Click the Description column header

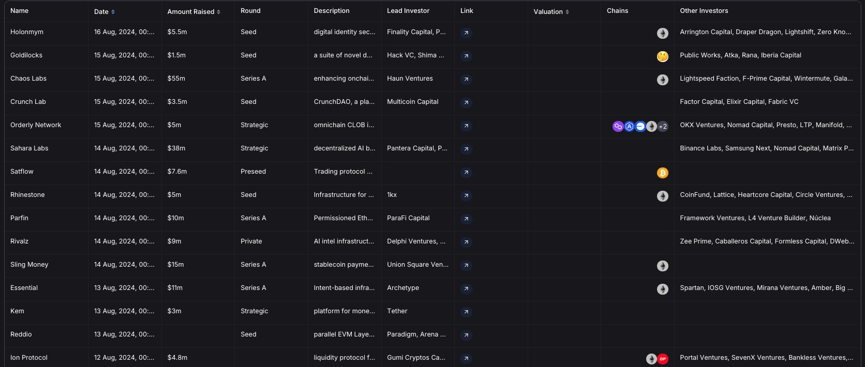pyautogui.click(x=332, y=11)
